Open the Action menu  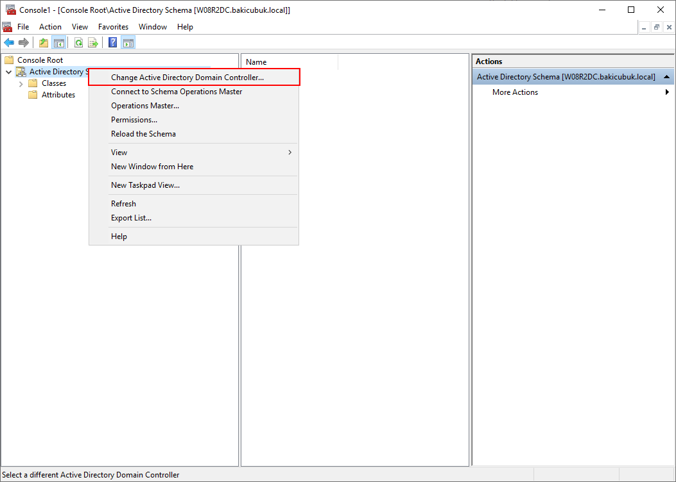(x=51, y=27)
